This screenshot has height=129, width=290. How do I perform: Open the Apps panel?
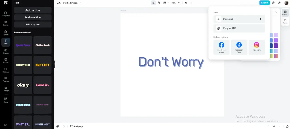[6, 100]
